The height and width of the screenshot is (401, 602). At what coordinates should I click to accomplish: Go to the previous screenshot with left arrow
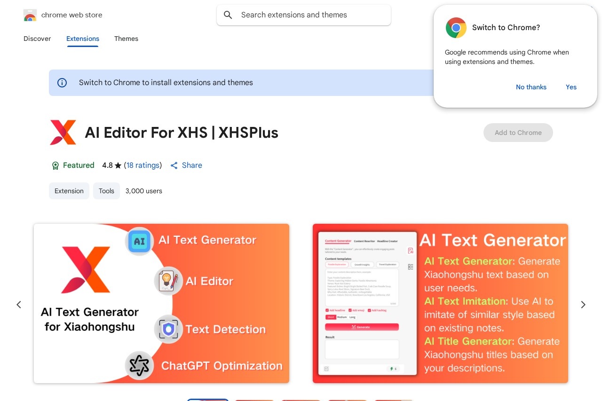click(x=19, y=305)
